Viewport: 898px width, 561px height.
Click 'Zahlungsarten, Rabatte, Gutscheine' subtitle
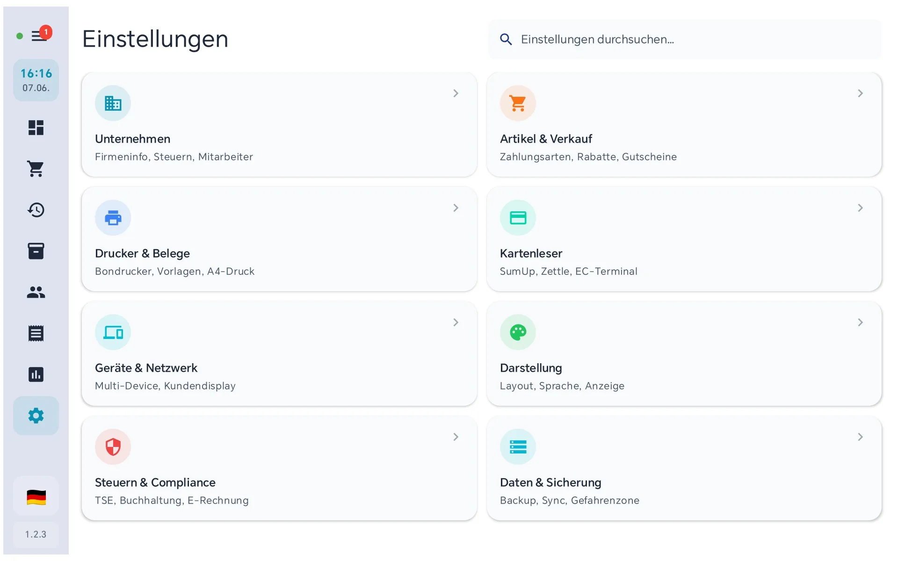[x=588, y=157]
